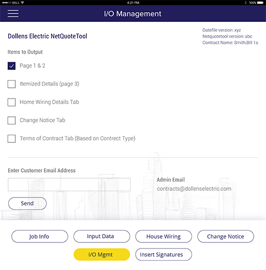Switch to the House Wiring tab
This screenshot has height=270, width=266.
click(x=163, y=236)
